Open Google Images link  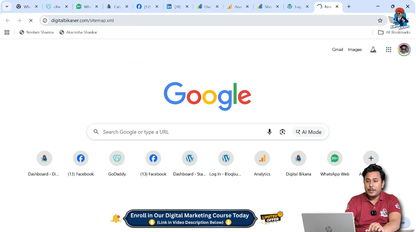coord(355,50)
